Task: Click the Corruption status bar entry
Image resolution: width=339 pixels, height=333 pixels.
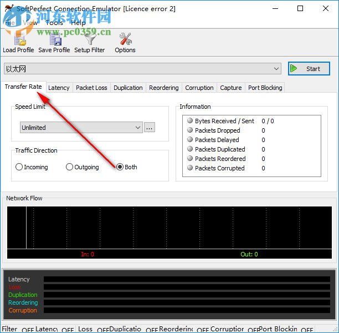Action: (234, 329)
